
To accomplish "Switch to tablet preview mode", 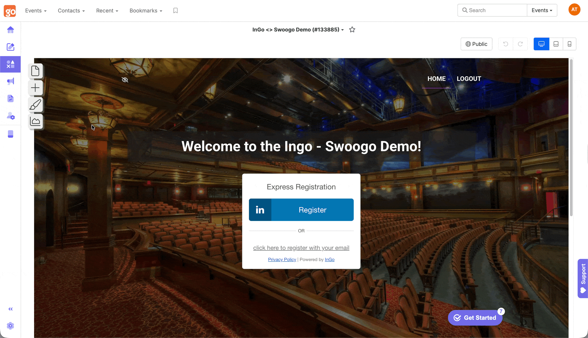I will click(x=556, y=44).
